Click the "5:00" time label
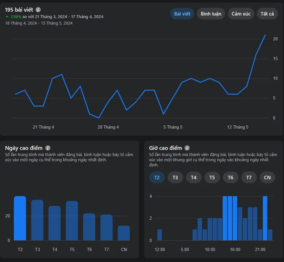This screenshot has height=262, width=284. click(x=185, y=249)
